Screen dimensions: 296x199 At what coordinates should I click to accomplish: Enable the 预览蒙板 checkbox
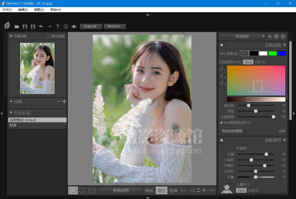[x=49, y=36]
